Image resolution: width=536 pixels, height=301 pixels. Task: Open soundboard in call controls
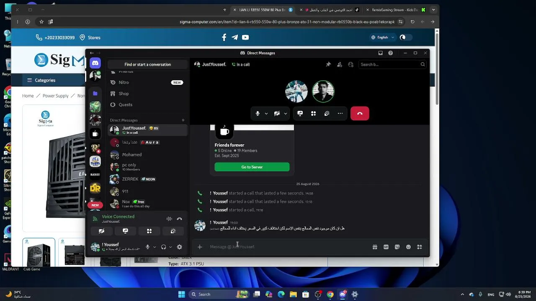[327, 113]
